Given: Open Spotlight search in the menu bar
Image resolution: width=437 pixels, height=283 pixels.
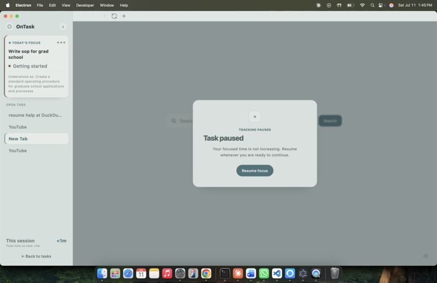Looking at the screenshot, I should tap(372, 5).
